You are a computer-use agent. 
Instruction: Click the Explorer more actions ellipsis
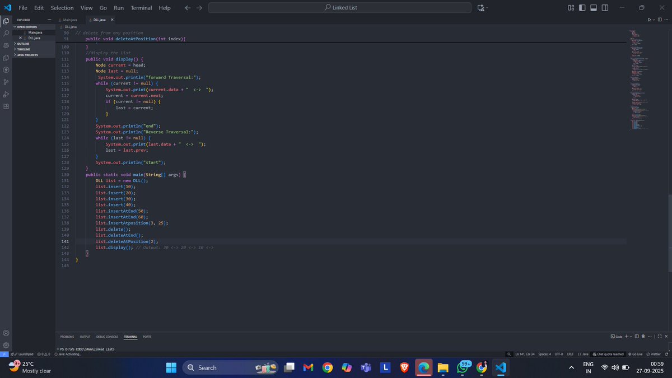pos(49,20)
